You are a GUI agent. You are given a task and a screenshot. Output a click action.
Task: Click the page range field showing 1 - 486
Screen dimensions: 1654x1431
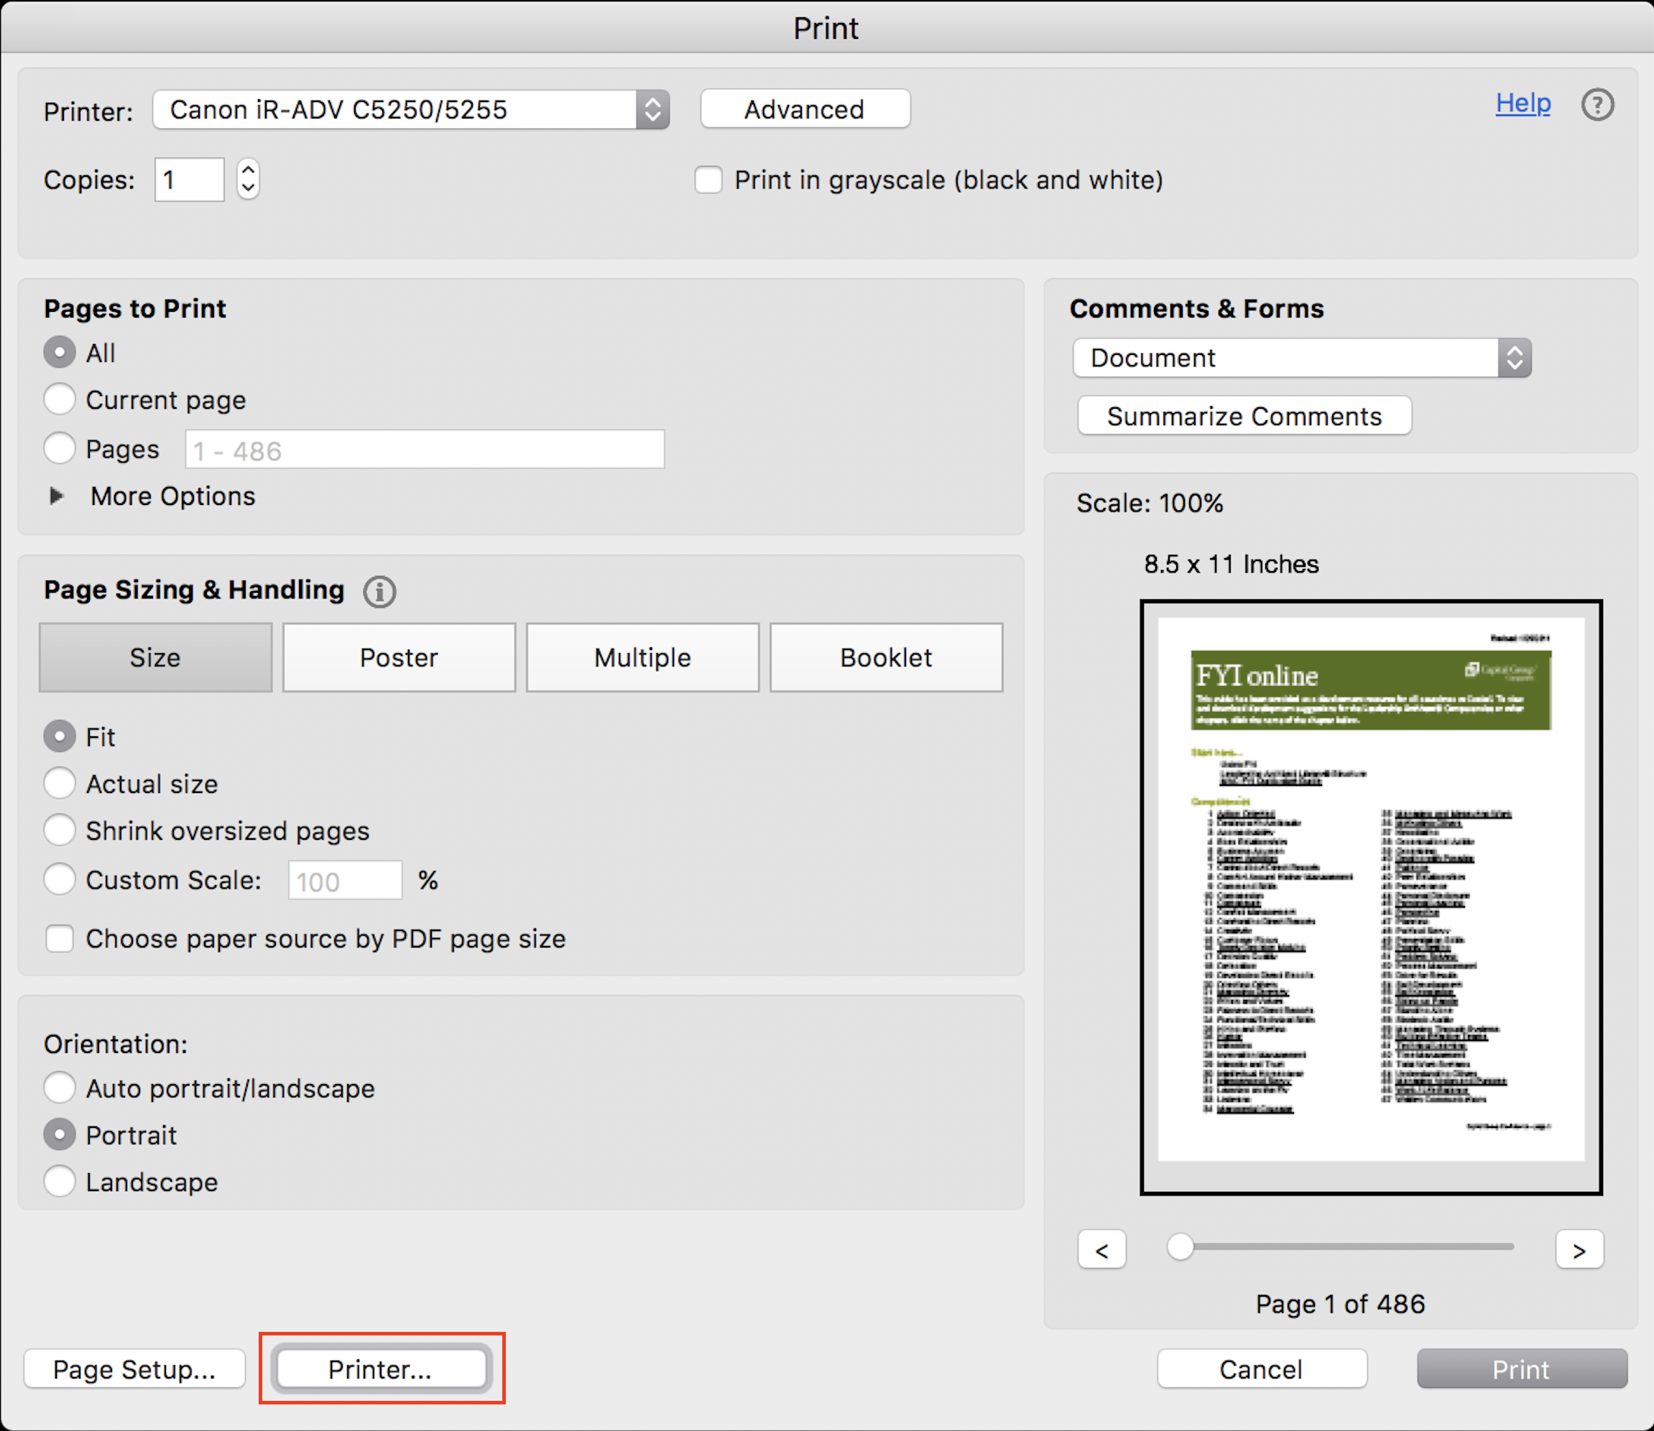tap(425, 450)
